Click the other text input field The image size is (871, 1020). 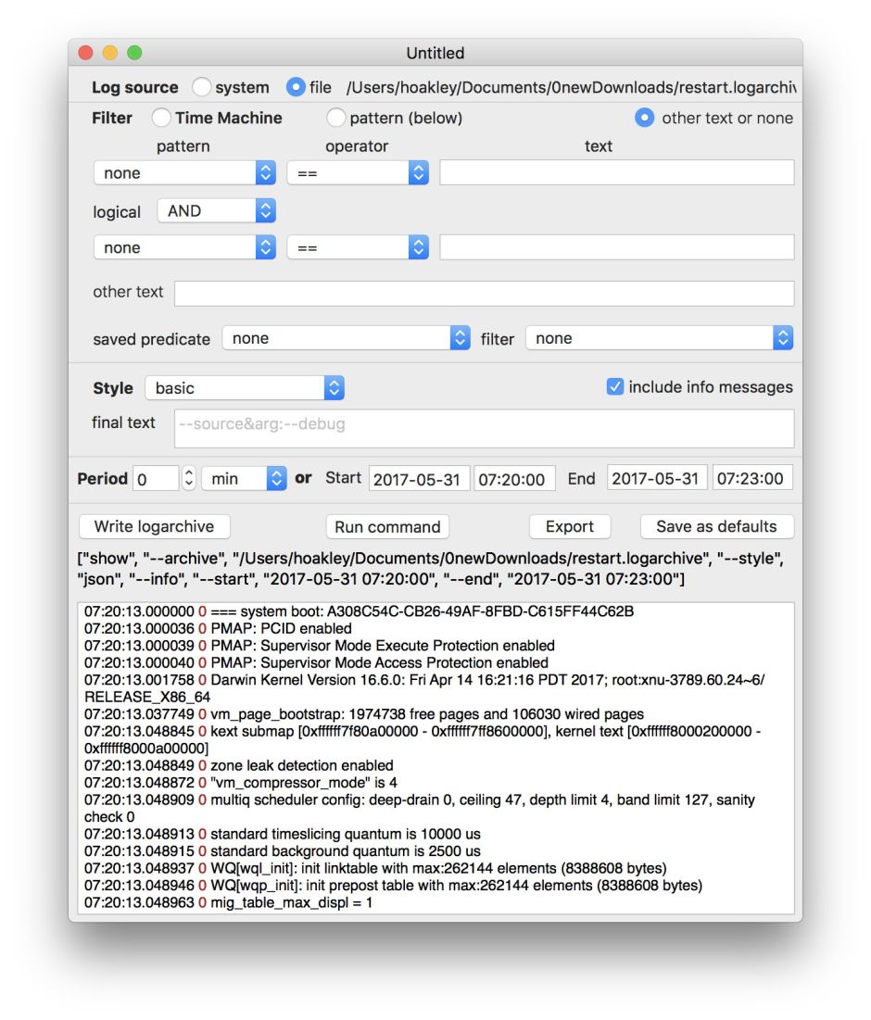(484, 293)
